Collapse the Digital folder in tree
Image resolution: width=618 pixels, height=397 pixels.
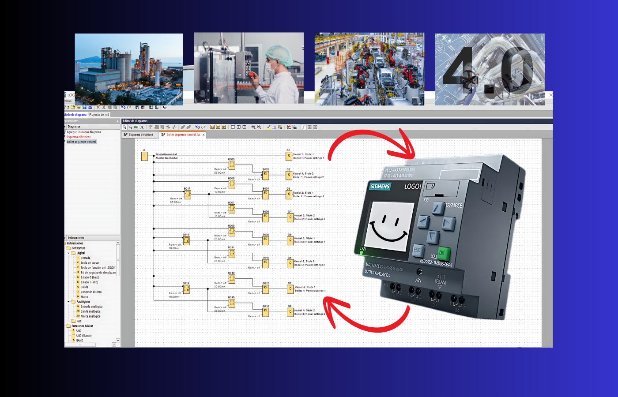coord(68,253)
